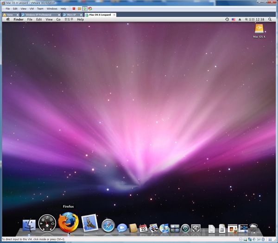Open System Preferences gear icon in Dock
Image resolution: width=278 pixels, height=243 pixels.
tap(196, 228)
